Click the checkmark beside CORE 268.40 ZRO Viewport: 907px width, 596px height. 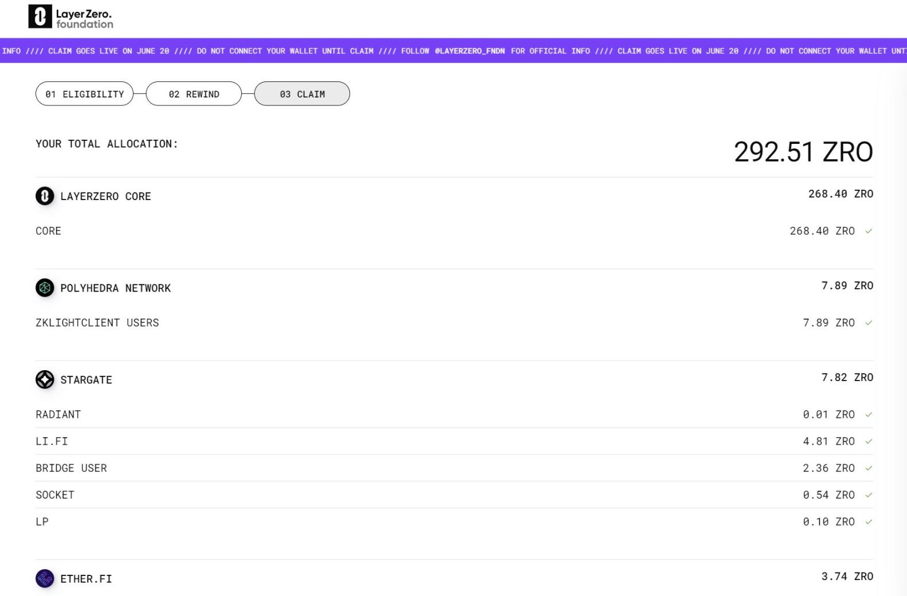[869, 231]
